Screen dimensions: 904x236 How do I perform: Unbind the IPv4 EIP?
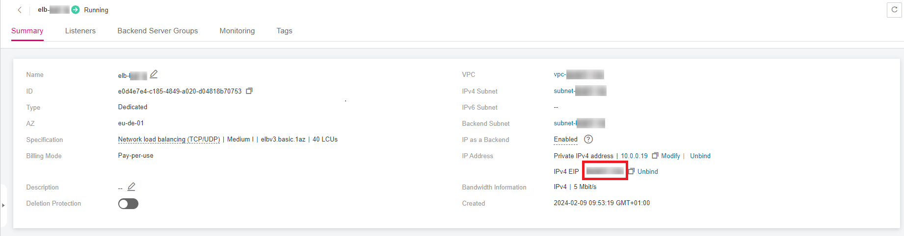coord(647,171)
